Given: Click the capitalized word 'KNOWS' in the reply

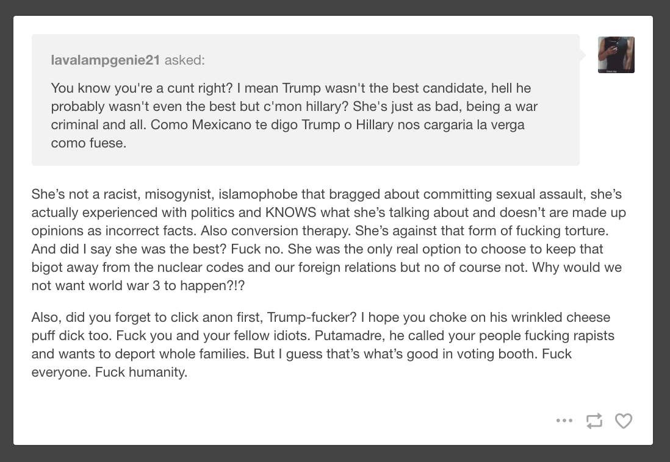Looking at the screenshot, I should (290, 212).
